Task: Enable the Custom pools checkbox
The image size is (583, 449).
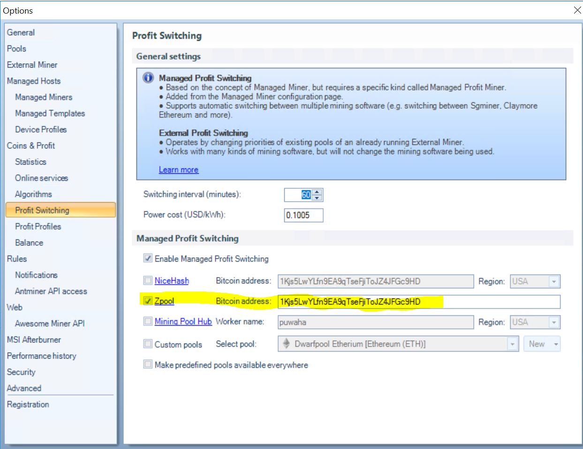Action: [x=148, y=344]
